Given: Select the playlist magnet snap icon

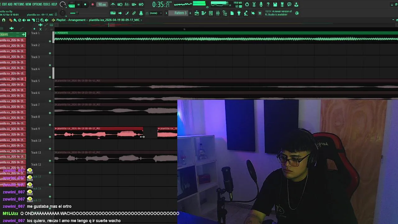Looking at the screenshot, I should pos(4,20).
